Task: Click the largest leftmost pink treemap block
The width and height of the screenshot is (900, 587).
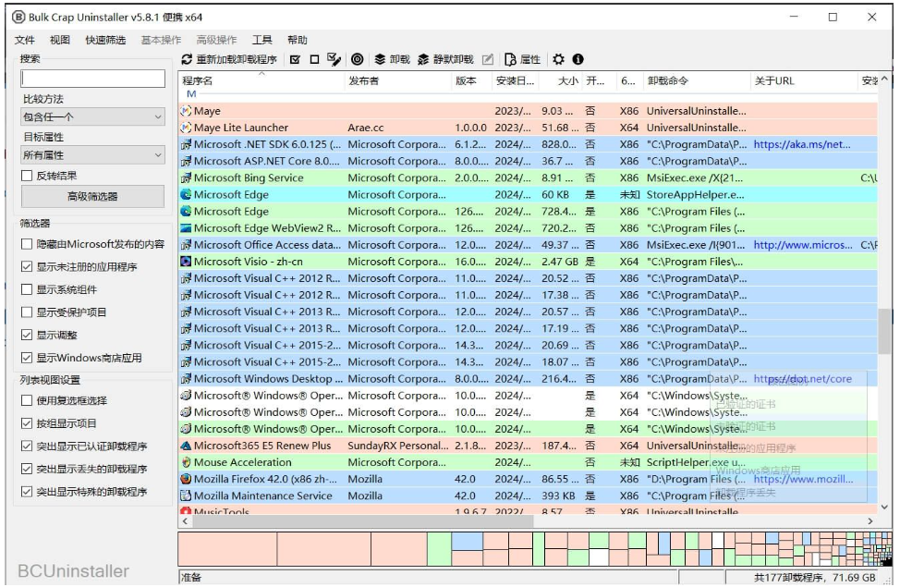Action: click(x=227, y=549)
